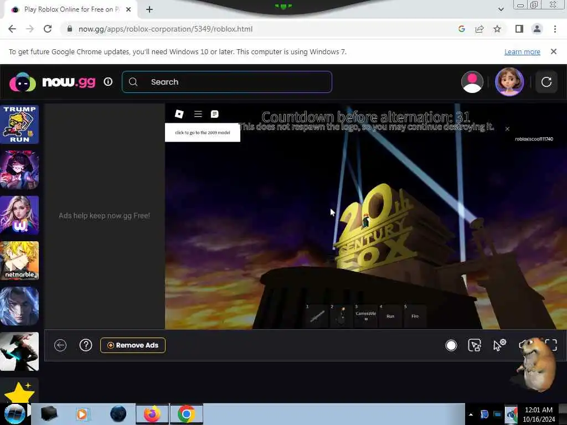Open the purple-haired girl 'W' game thumbnail

tap(19, 215)
